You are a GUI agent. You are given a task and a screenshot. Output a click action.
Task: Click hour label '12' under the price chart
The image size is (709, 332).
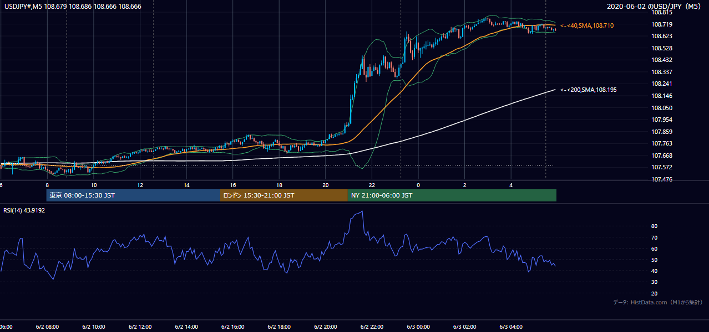[140, 185]
